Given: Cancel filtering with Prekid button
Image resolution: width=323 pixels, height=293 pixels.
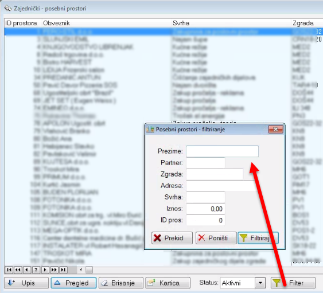Looking at the screenshot, I should coord(172,238).
